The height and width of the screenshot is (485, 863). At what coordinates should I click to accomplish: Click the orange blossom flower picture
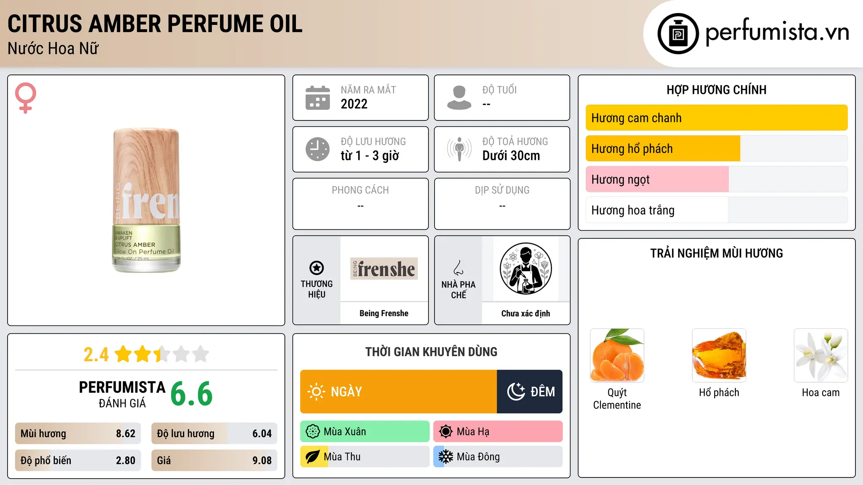[x=821, y=355]
